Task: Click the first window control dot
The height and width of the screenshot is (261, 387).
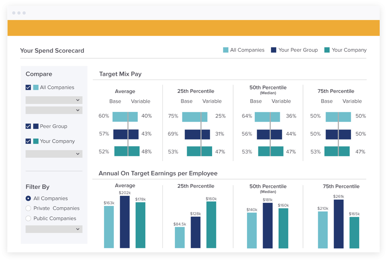Action: click(14, 13)
